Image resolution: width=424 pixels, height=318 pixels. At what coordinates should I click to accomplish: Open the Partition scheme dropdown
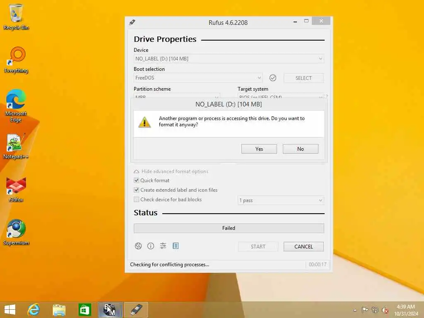[177, 96]
